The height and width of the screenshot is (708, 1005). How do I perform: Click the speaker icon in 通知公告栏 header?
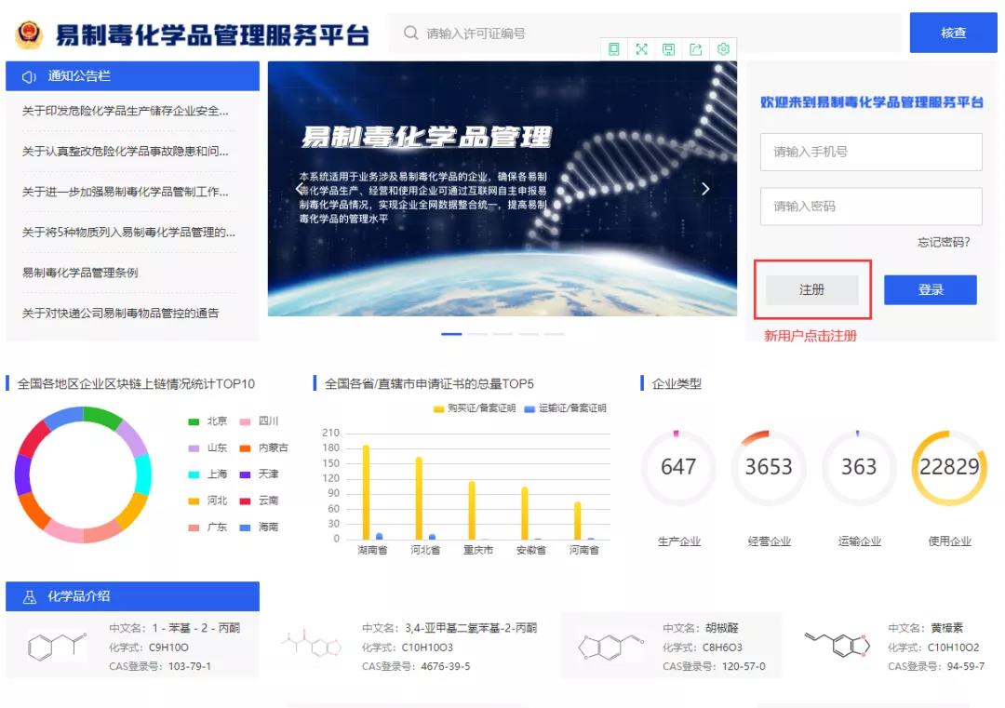29,76
